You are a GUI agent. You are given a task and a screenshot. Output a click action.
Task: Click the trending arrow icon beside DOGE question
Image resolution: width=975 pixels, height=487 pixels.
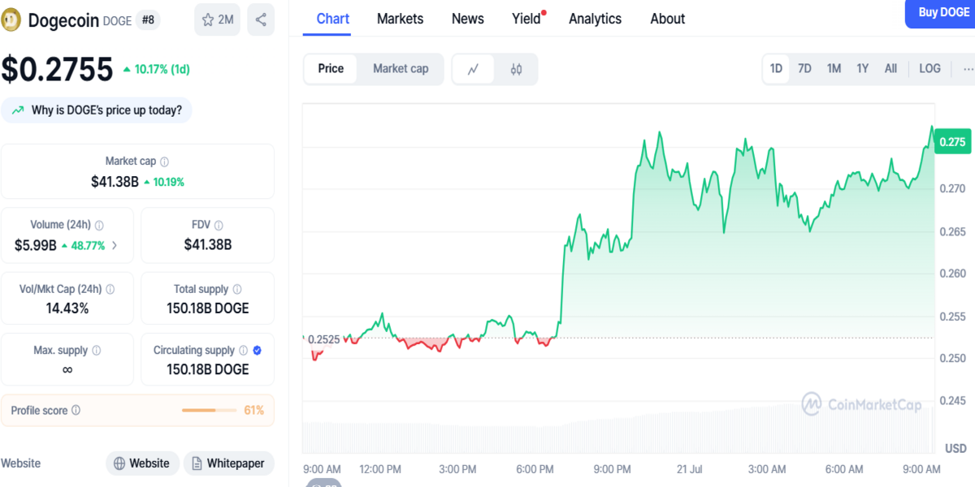(x=18, y=110)
